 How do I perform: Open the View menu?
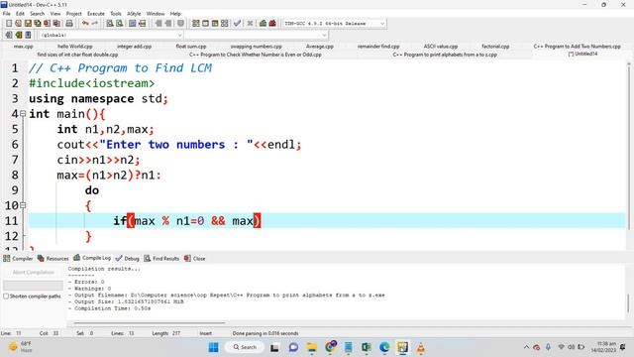pos(55,14)
